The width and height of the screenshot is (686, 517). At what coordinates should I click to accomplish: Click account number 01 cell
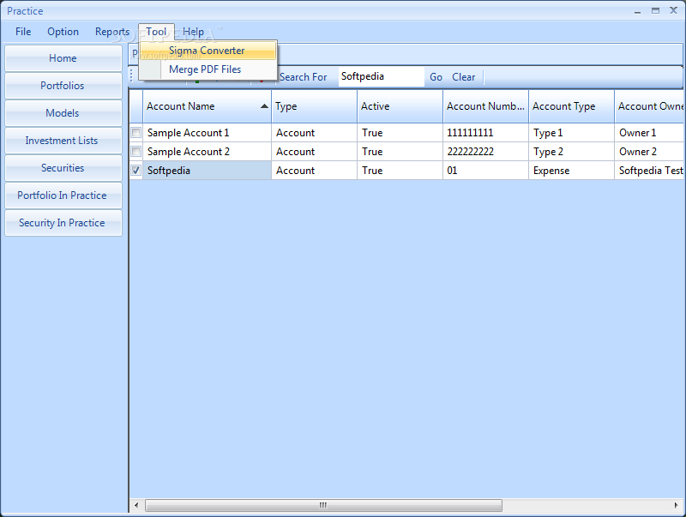tap(485, 171)
